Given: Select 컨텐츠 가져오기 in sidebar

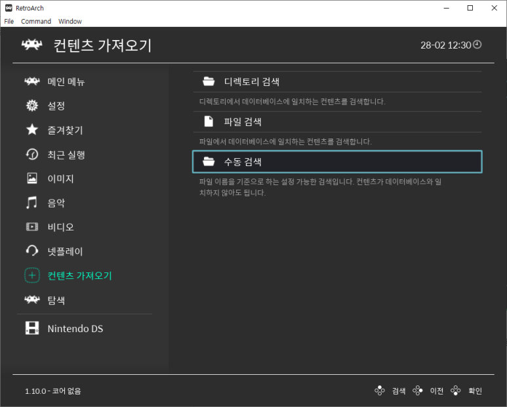Looking at the screenshot, I should [79, 276].
